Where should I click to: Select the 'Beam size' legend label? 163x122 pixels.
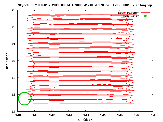click(131, 16)
